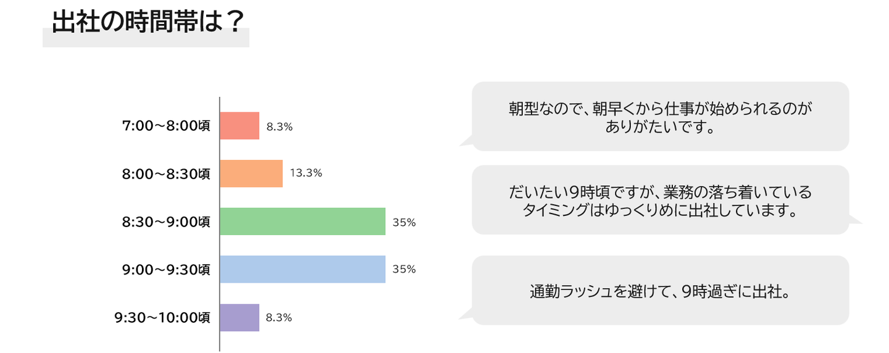Click the 7:00～8:00頃 axis label
The width and height of the screenshot is (889, 353).
(x=166, y=126)
